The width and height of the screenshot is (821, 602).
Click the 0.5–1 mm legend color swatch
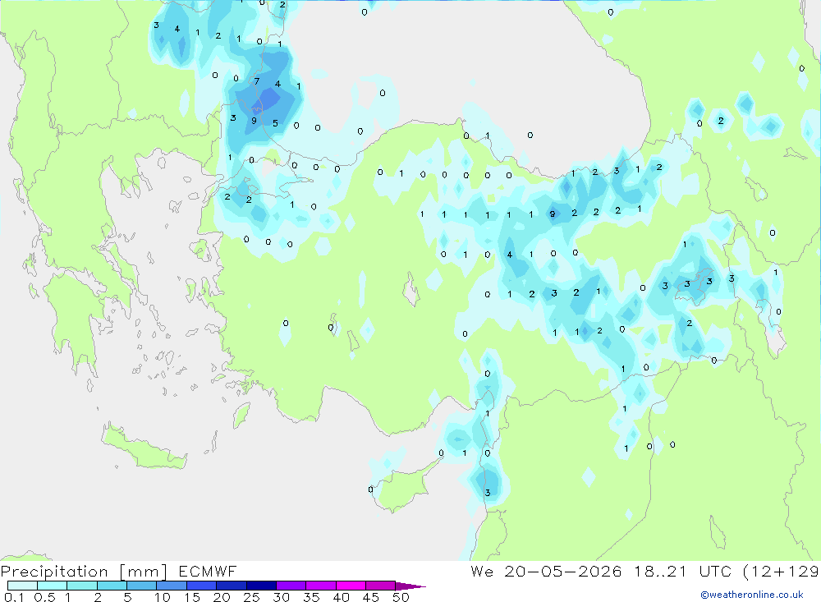coord(53,586)
